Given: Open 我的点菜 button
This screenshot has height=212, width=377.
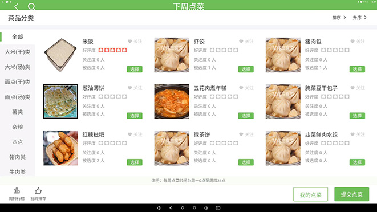Looking at the screenshot, I should 310,194.
